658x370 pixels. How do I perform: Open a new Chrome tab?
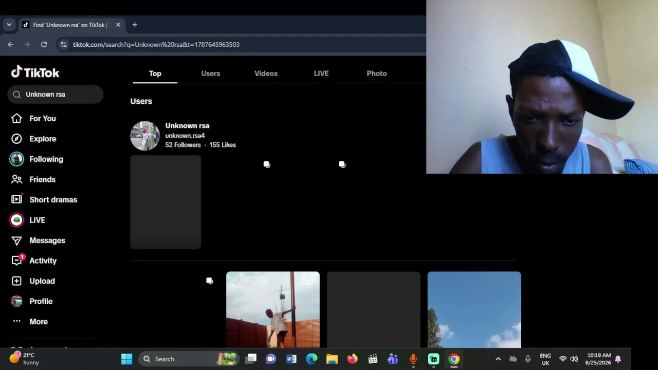[135, 25]
